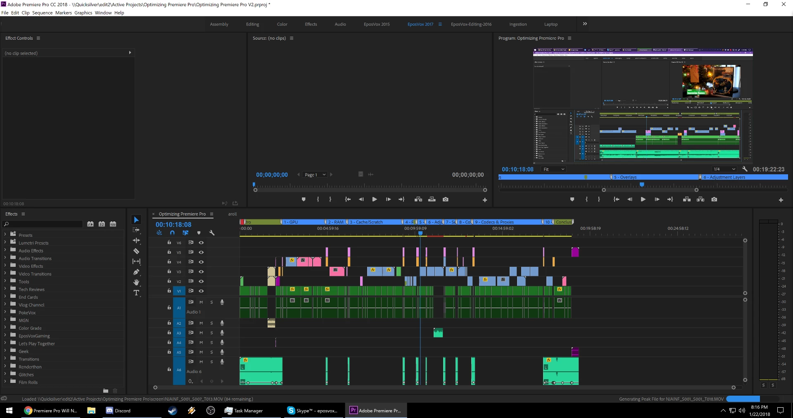
Task: Select the Slip tool
Action: click(136, 261)
